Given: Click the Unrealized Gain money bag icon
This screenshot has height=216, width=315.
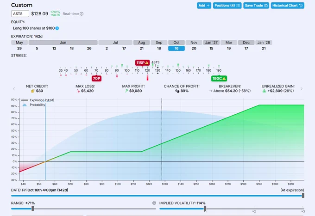Looking at the screenshot, I should pos(264,91).
